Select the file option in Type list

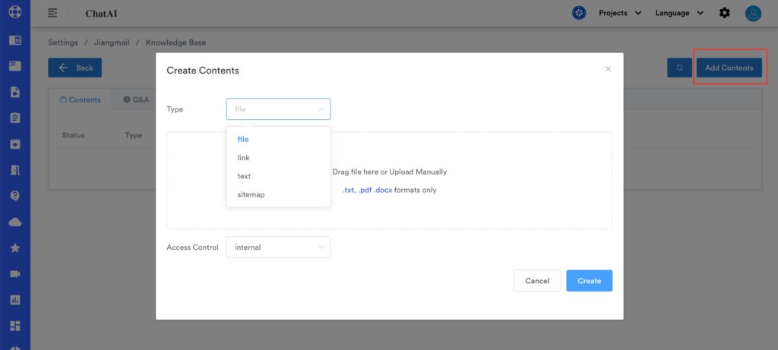tap(278, 139)
